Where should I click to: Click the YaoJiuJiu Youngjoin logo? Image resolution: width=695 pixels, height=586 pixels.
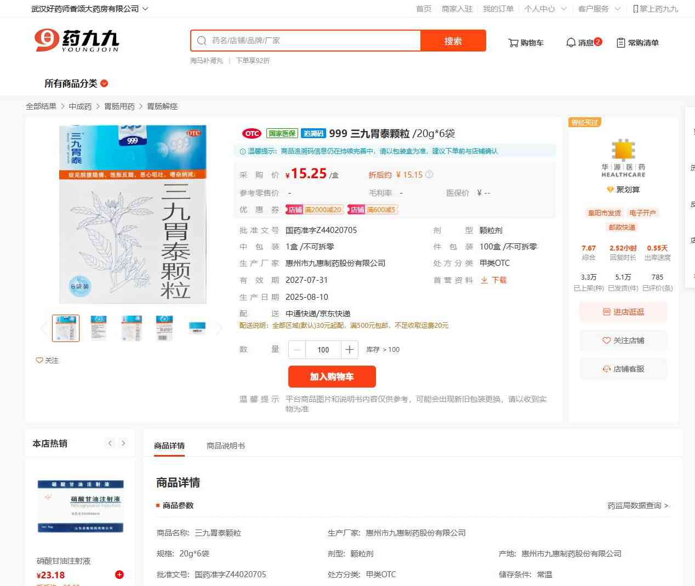77,41
